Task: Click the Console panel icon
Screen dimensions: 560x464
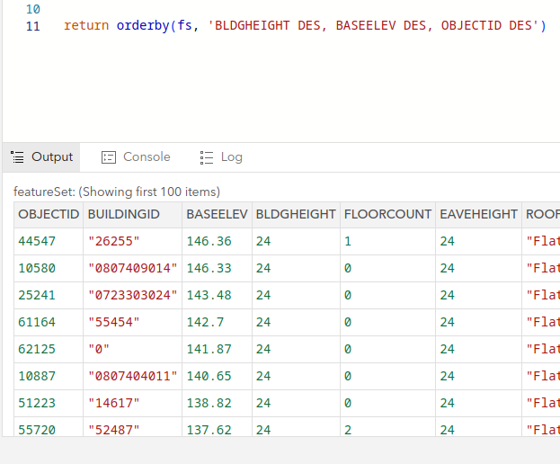Action: click(x=109, y=157)
